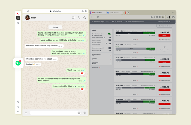Reload the WhatsApp panel
This screenshot has height=125, width=191.
click(x=28, y=11)
